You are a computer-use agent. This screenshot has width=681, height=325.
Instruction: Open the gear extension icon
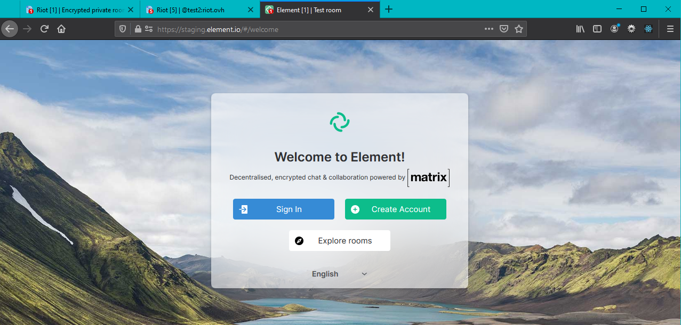click(x=631, y=29)
